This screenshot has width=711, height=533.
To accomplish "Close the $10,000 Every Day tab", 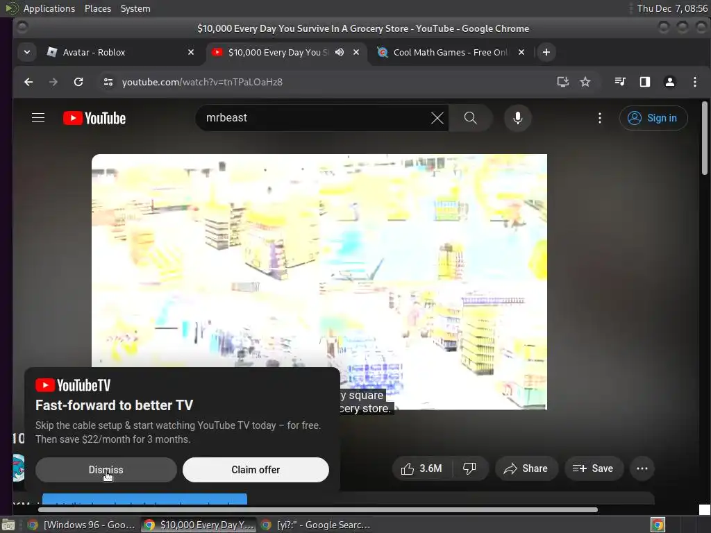I will click(x=356, y=52).
